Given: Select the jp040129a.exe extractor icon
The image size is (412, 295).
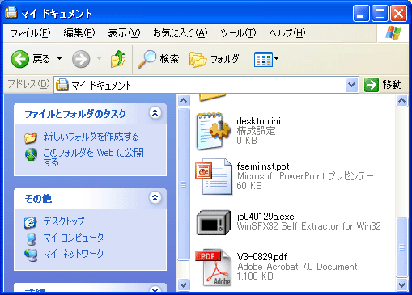Looking at the screenshot, I should [214, 222].
